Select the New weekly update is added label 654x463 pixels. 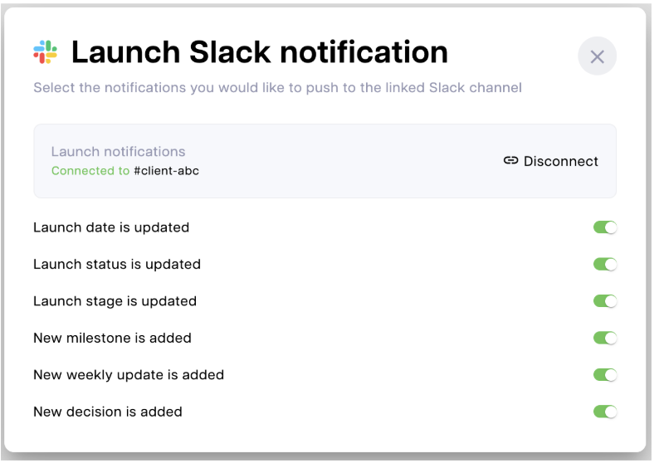pyautogui.click(x=129, y=375)
